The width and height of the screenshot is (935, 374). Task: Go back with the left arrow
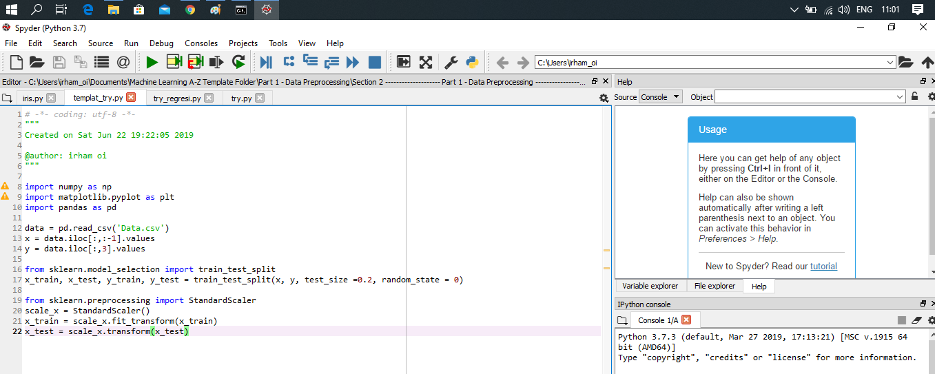click(502, 62)
